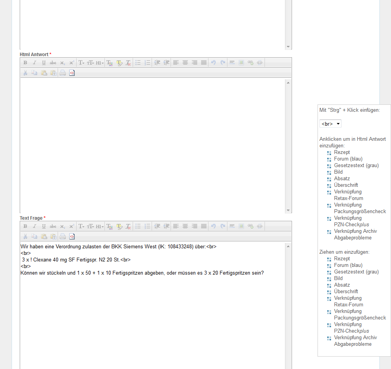The width and height of the screenshot is (391, 369).
Task: Center align text in Text Frage editor
Action: click(185, 226)
